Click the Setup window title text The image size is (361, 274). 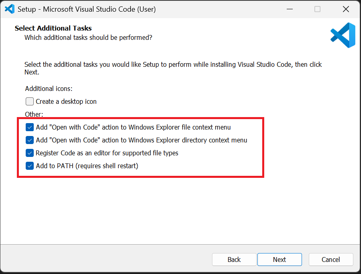click(x=87, y=9)
